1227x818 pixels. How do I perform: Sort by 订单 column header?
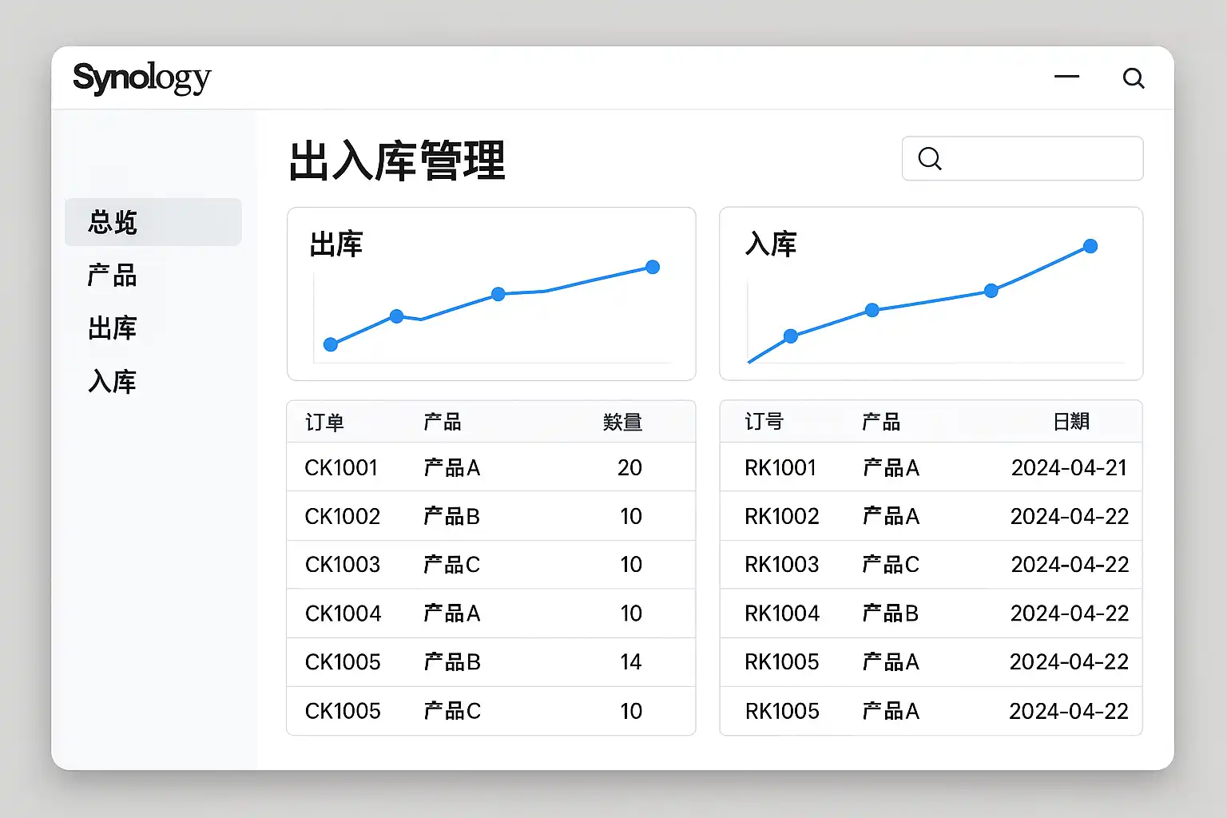(324, 422)
